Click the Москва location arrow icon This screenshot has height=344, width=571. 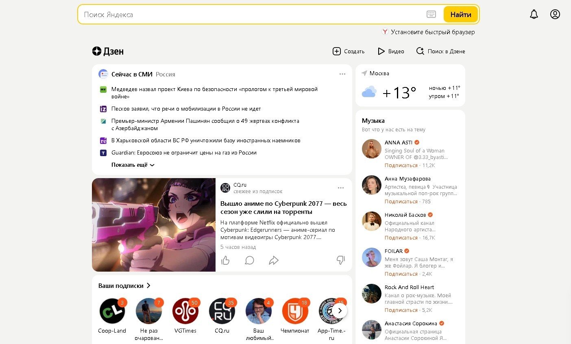tap(364, 73)
